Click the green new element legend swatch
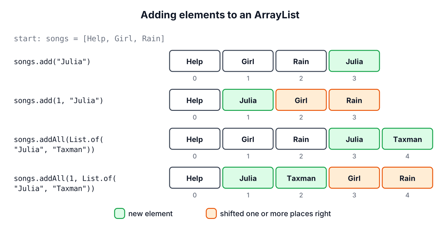440x229 pixels. tap(119, 213)
